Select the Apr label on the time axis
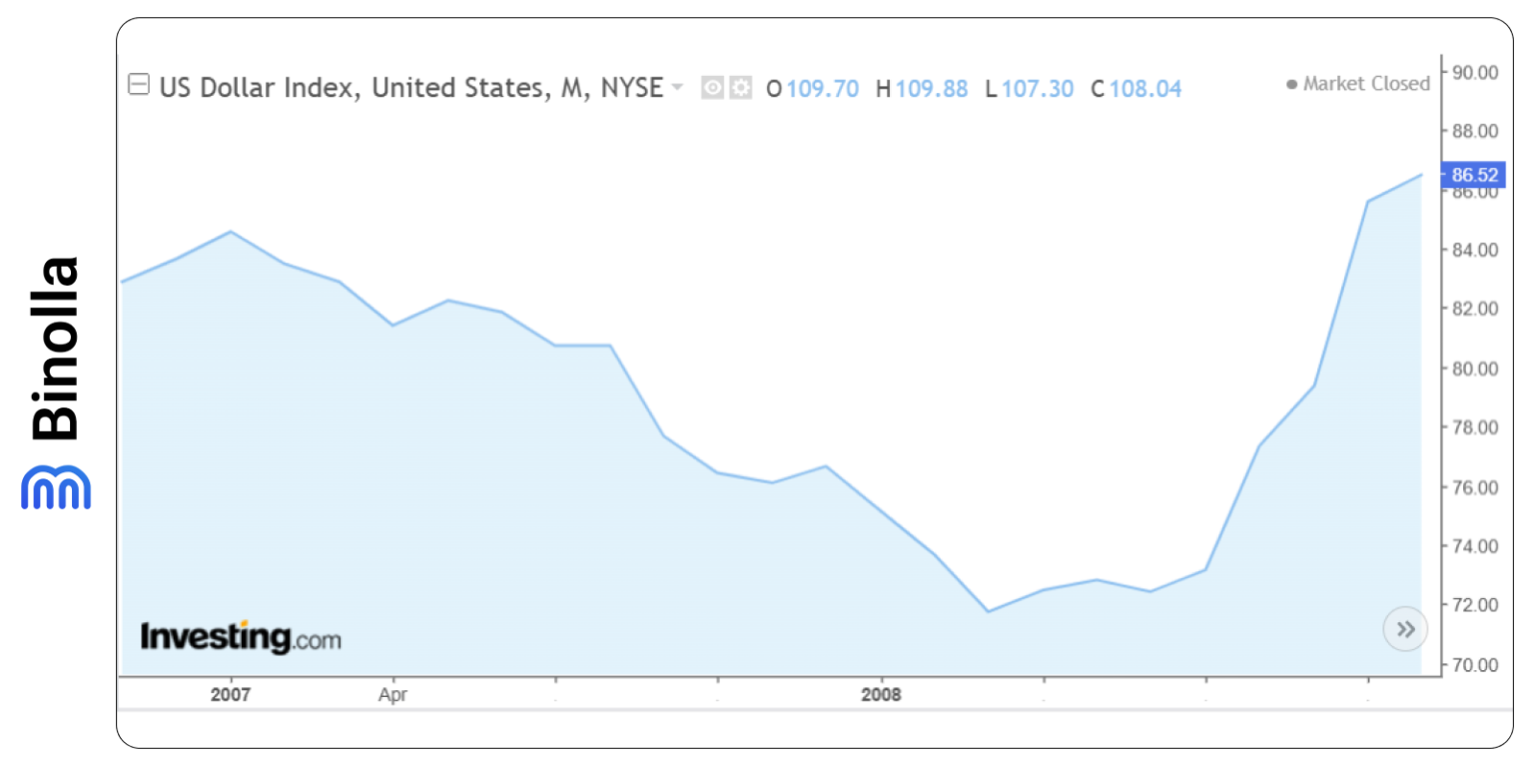1534x767 pixels. pyautogui.click(x=393, y=694)
